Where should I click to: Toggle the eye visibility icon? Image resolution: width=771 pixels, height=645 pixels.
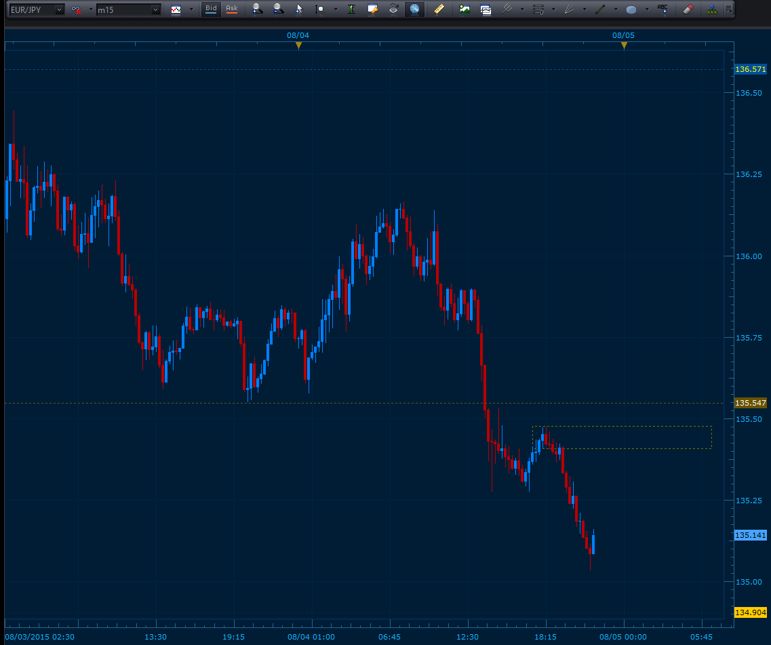pyautogui.click(x=393, y=9)
